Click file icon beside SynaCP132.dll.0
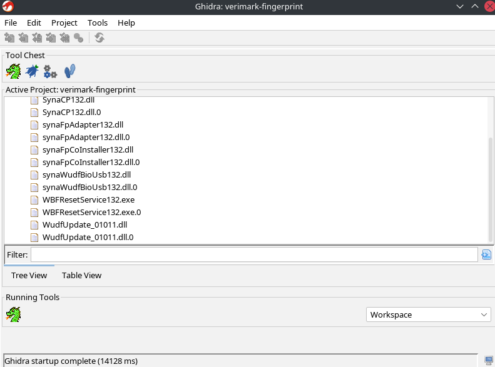The image size is (495, 367). [34, 113]
